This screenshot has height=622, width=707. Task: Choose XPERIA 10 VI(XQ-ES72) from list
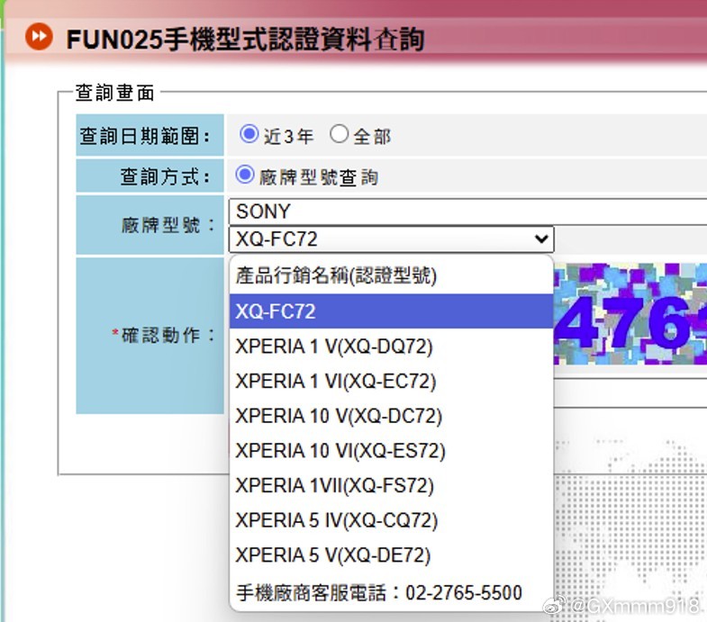tap(391, 450)
